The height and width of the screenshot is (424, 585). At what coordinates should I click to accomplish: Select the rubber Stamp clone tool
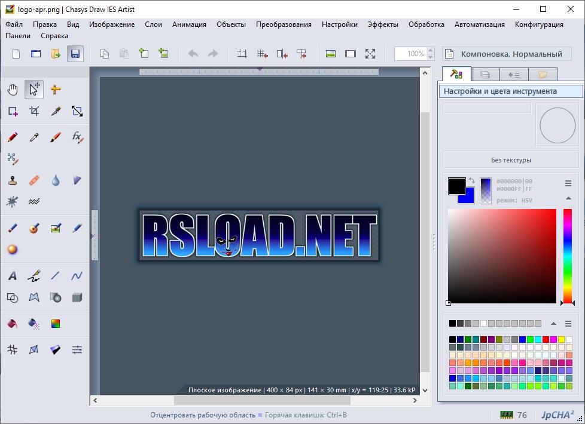[x=13, y=181]
